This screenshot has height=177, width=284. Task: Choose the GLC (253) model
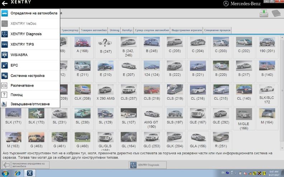(x=152, y=141)
